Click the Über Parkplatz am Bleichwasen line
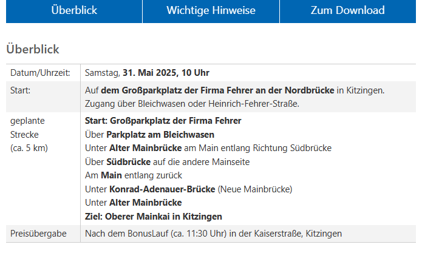This screenshot has width=422, height=253. coord(149,135)
